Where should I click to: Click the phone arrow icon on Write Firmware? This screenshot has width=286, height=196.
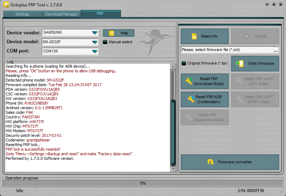point(240,63)
